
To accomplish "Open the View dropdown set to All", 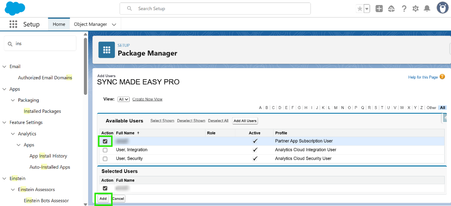I will pos(123,99).
